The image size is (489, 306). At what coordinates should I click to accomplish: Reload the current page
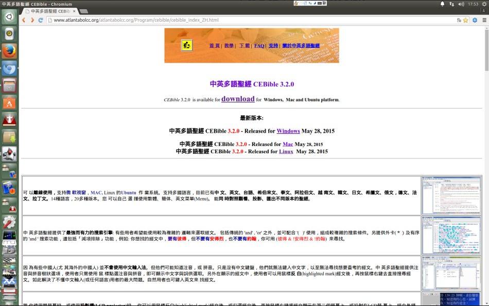coord(41,20)
